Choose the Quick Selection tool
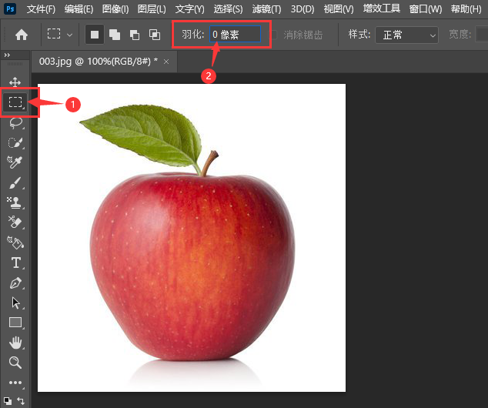This screenshot has width=488, height=408. point(15,142)
